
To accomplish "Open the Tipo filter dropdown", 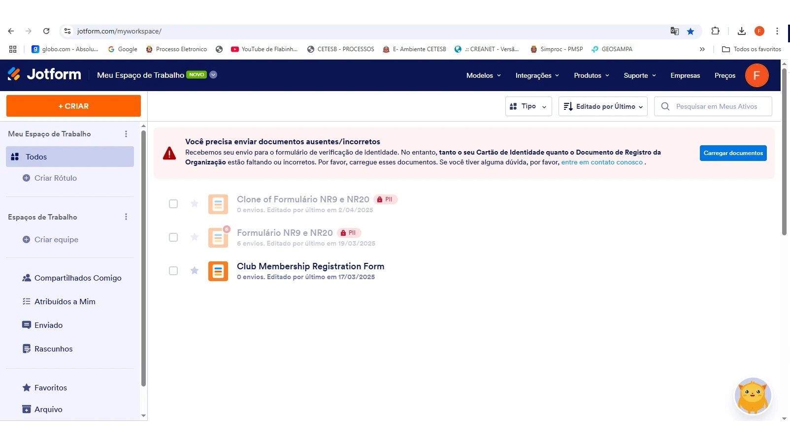I will tap(528, 106).
